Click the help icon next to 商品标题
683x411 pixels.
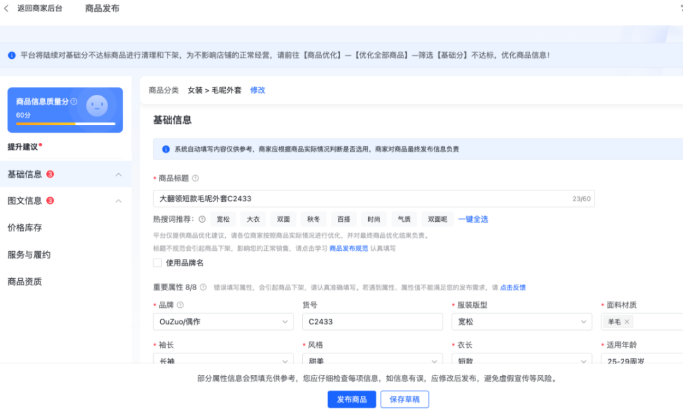pyautogui.click(x=197, y=178)
